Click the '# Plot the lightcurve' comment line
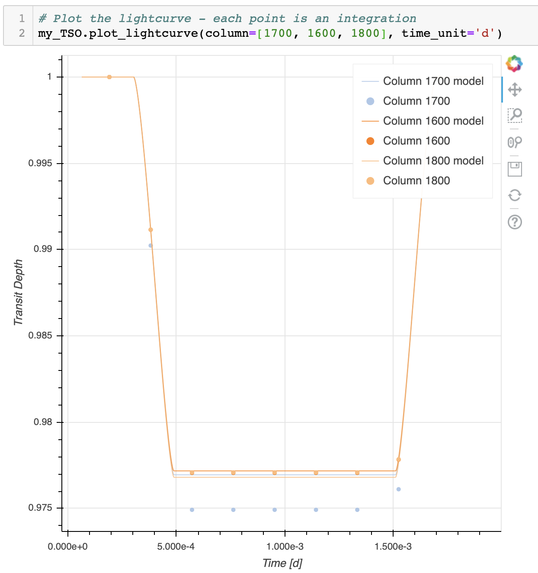 pos(227,19)
